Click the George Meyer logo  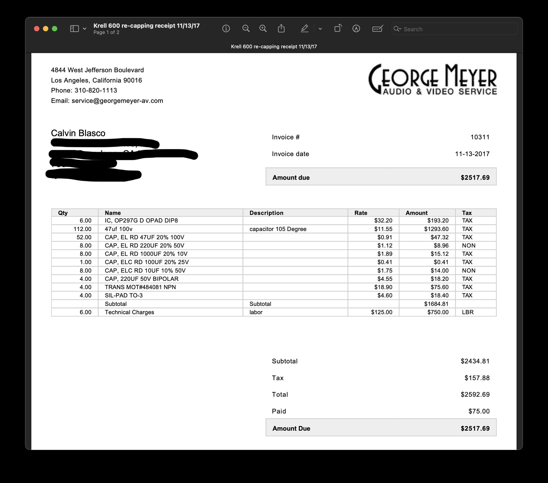pos(432,79)
